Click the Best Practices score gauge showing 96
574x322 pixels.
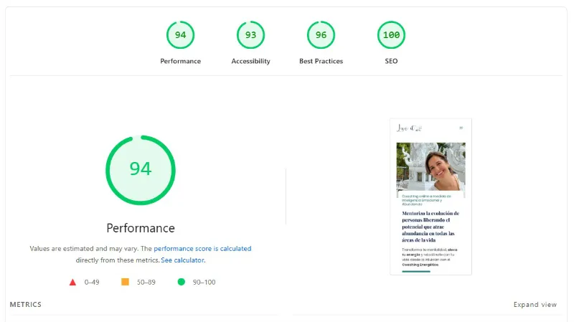pyautogui.click(x=321, y=34)
